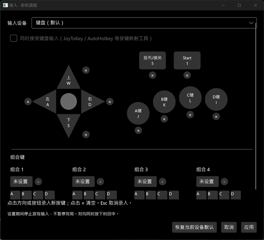The height and width of the screenshot is (240, 264).
Task: Clear the 组合 4 hotkey
Action: coord(224,182)
